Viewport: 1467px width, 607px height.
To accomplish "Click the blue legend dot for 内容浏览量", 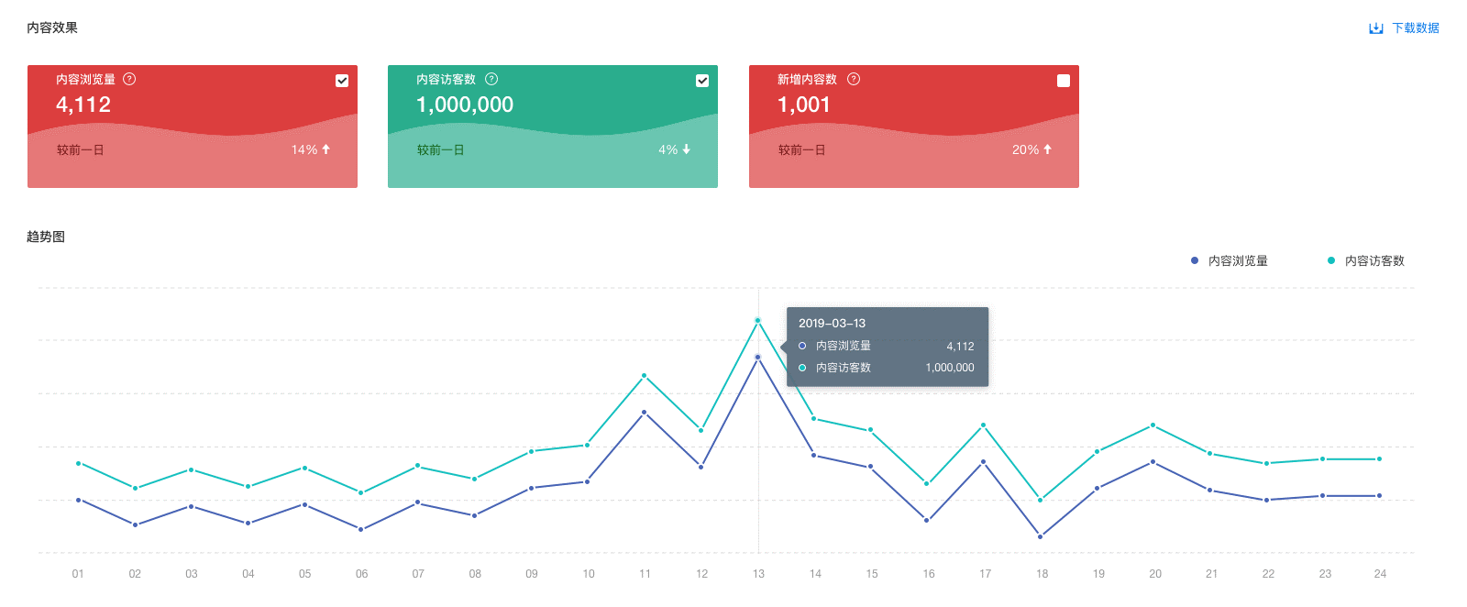I will click(x=1195, y=260).
